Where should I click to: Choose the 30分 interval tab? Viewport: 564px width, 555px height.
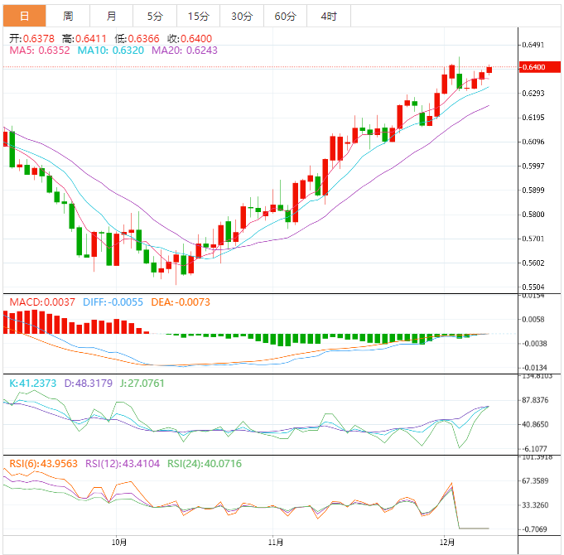tap(242, 17)
